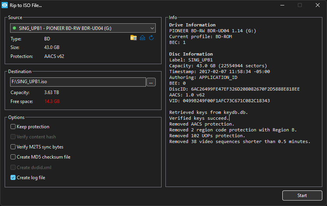
Task: Uncheck Create log file option
Action: click(13, 178)
